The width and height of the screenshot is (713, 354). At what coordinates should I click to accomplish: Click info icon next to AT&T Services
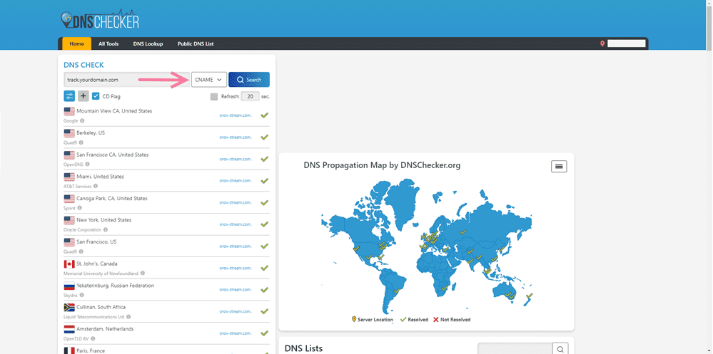[x=96, y=186]
